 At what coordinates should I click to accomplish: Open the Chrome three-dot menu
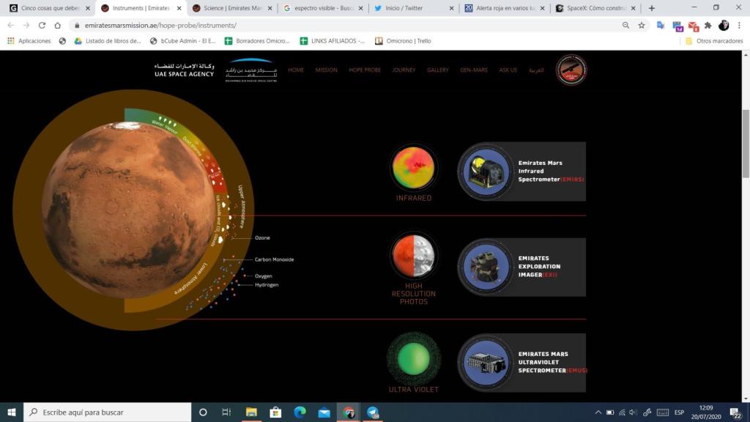click(739, 26)
